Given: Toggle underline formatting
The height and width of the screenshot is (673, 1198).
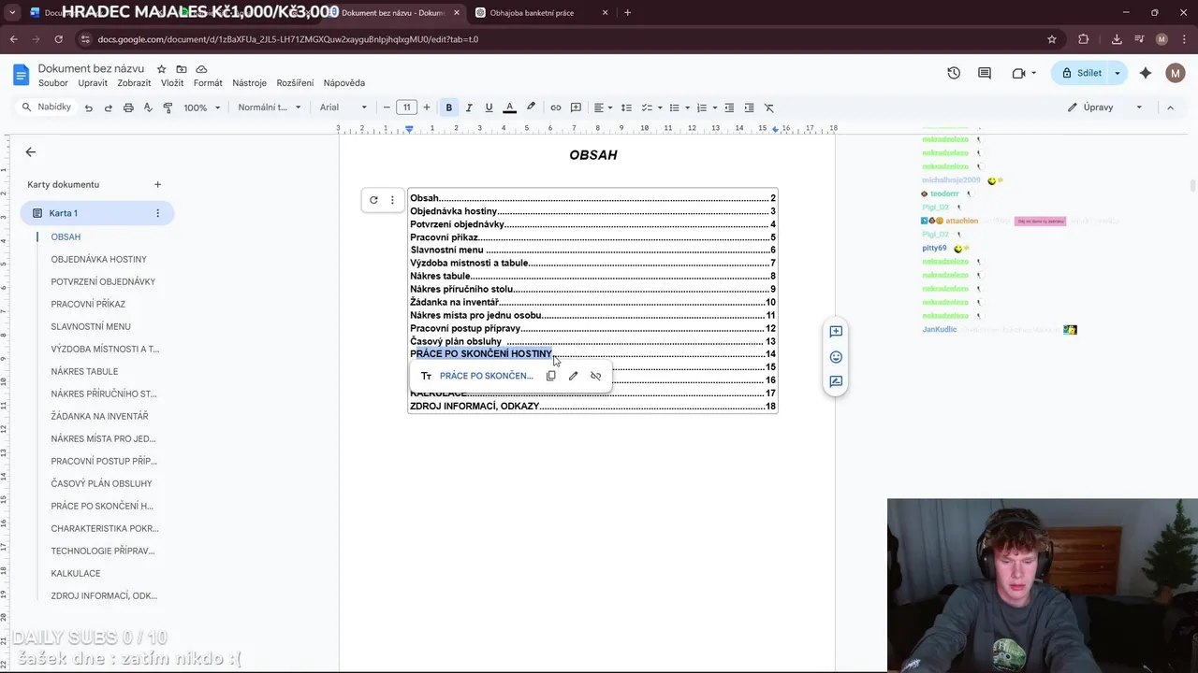Looking at the screenshot, I should coord(489,107).
